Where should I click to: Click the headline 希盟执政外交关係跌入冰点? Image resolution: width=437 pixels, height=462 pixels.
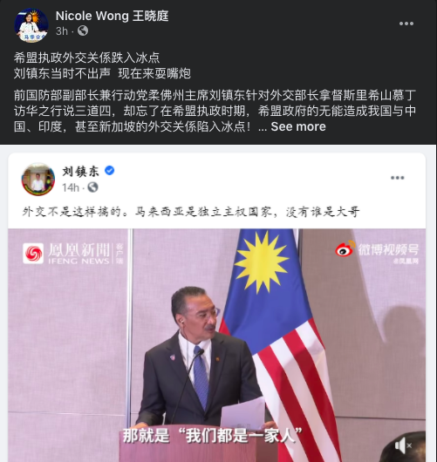click(86, 58)
